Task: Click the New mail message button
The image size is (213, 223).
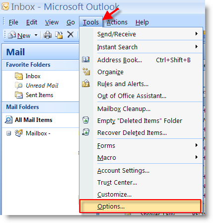Action: tap(19, 35)
